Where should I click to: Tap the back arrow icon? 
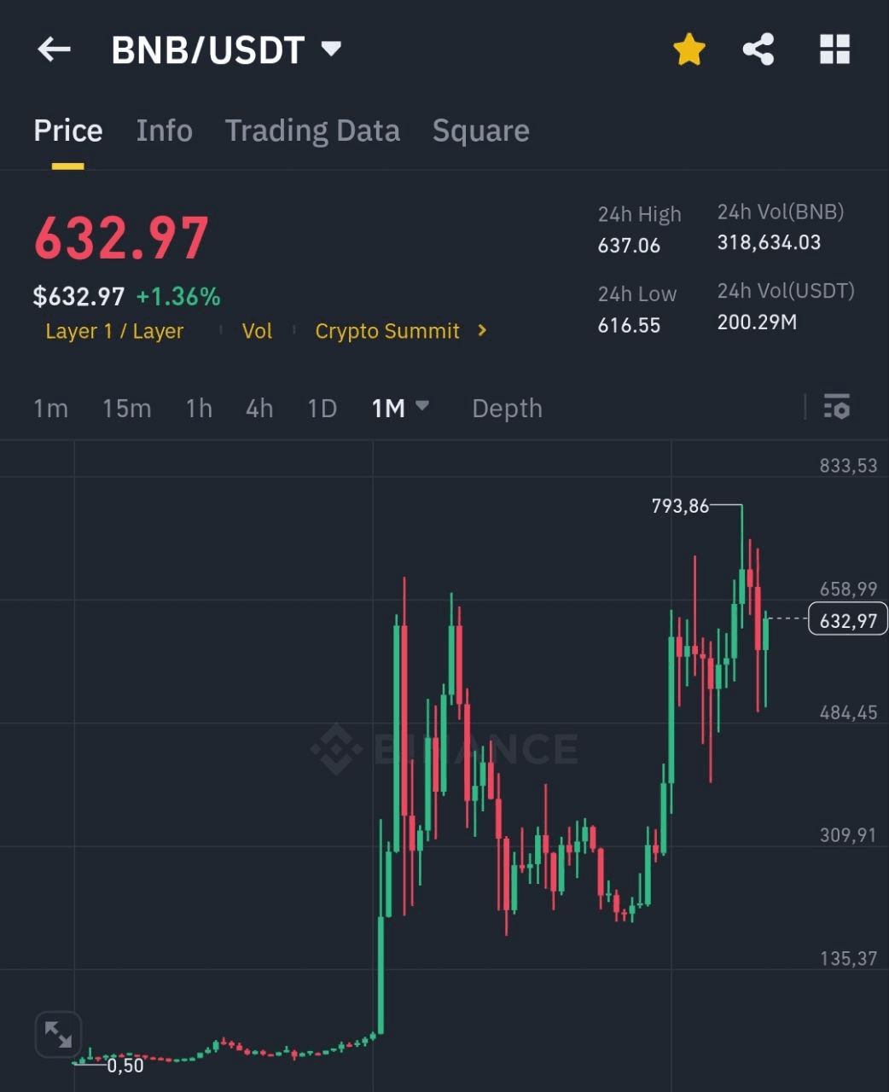pos(54,49)
